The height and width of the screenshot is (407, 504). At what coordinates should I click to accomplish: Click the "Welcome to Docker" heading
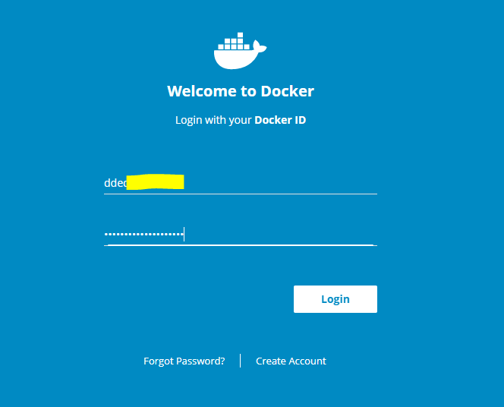241,91
